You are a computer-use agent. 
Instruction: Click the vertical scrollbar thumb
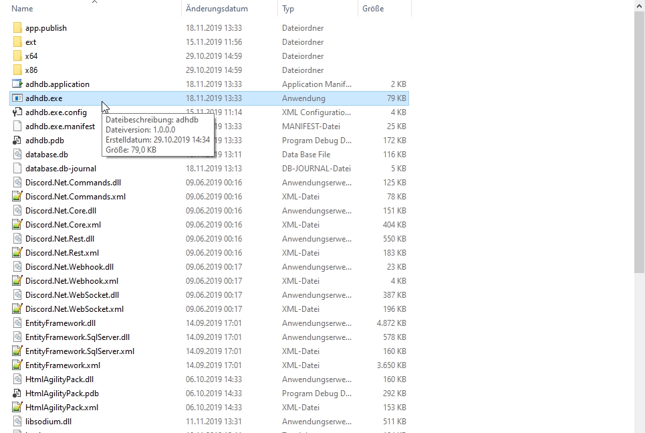[x=639, y=142]
